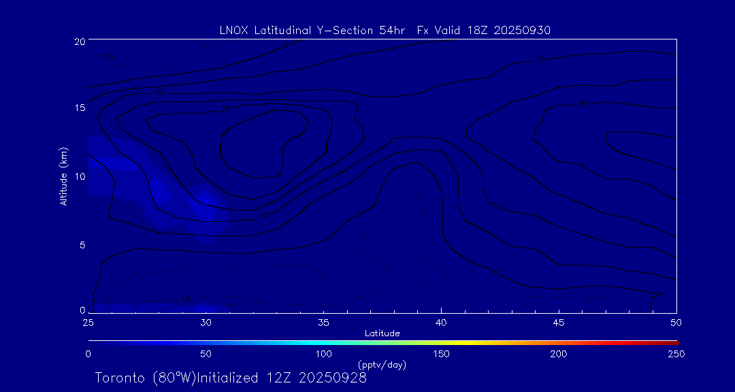Click the colorbar tick label 250
This screenshot has width=735, height=392.
pyautogui.click(x=676, y=354)
